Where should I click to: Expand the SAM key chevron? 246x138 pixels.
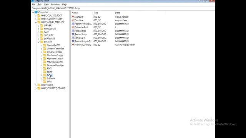pyautogui.click(x=39, y=32)
